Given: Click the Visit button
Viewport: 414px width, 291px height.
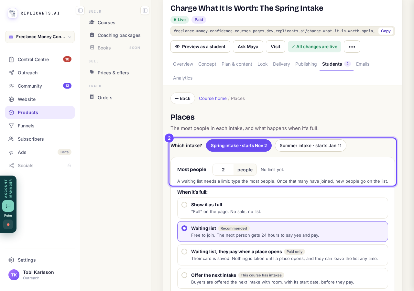Looking at the screenshot, I should pos(276,47).
